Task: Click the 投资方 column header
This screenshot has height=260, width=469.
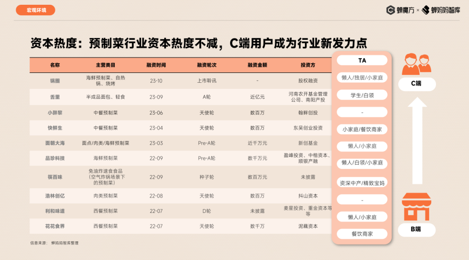Action: tap(308, 65)
